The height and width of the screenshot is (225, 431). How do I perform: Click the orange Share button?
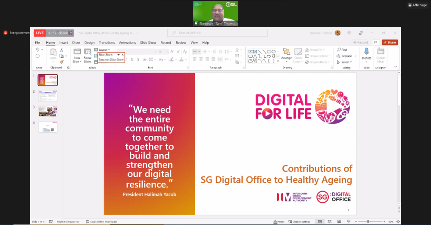click(390, 42)
